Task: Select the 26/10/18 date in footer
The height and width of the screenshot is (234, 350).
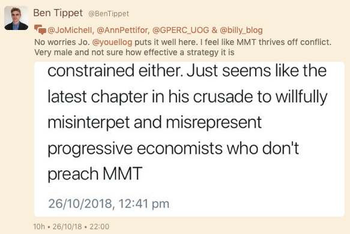Action: (x=67, y=227)
